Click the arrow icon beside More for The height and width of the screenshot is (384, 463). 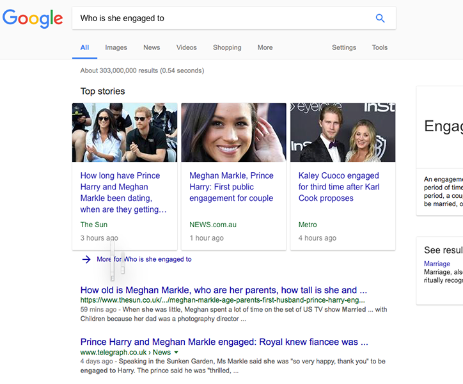point(86,260)
